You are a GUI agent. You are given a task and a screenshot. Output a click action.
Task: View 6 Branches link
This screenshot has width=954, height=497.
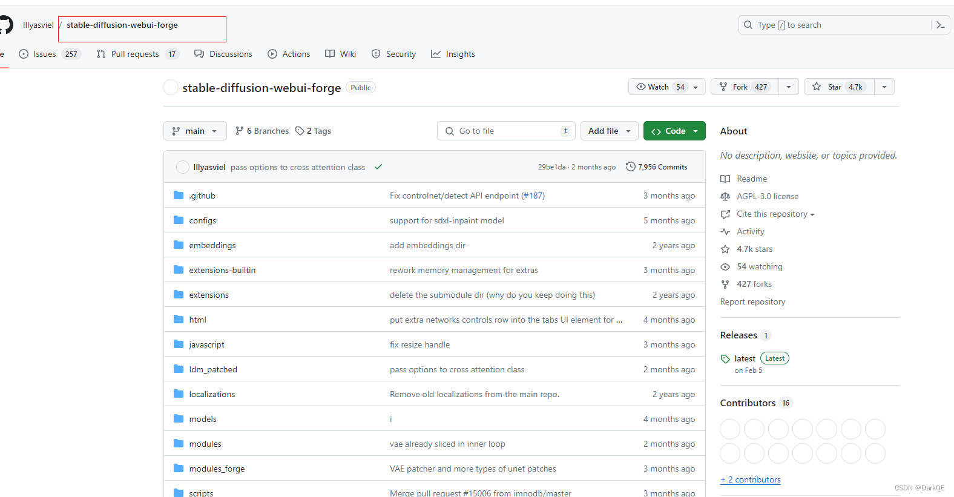(x=262, y=131)
